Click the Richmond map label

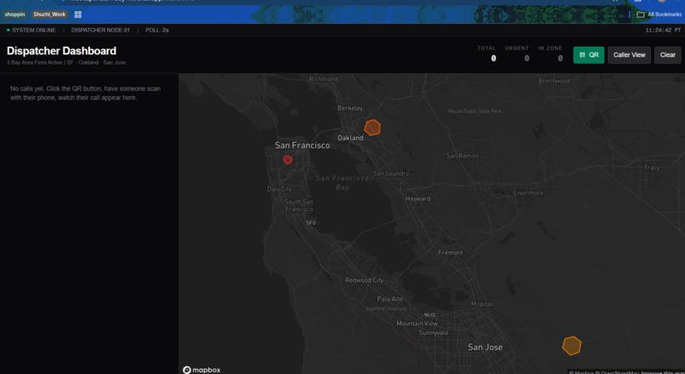(323, 79)
